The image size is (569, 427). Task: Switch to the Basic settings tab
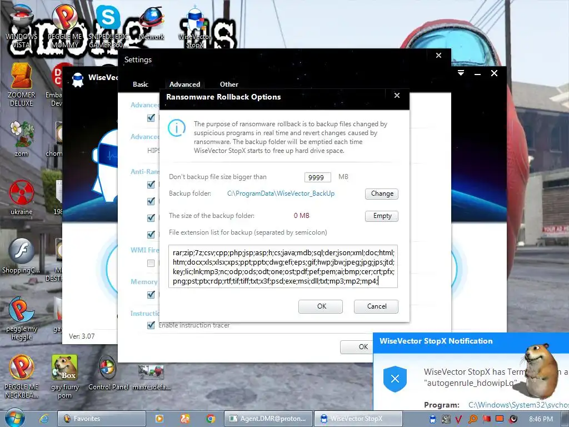(141, 85)
